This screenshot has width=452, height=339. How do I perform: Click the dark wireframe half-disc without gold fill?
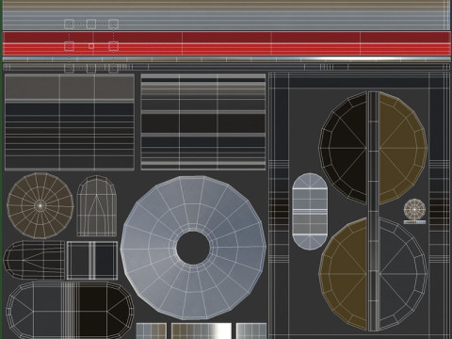tap(402, 273)
